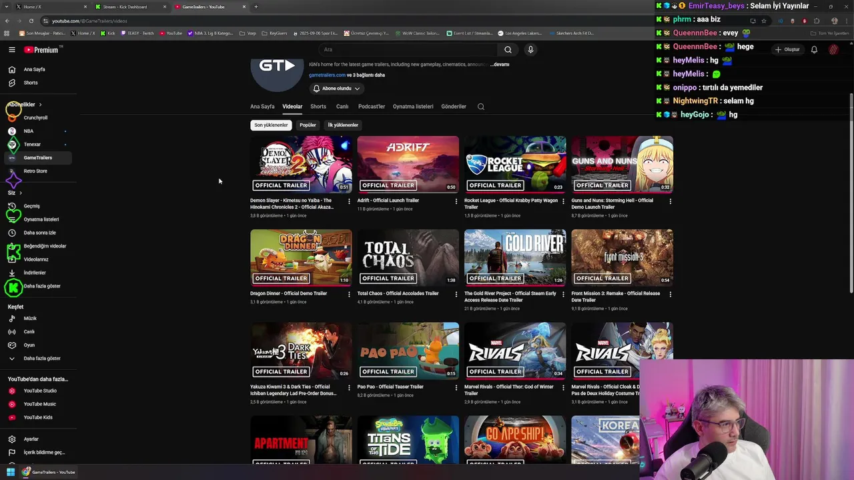
Task: Switch to Home / X browser tab
Action: tap(50, 7)
